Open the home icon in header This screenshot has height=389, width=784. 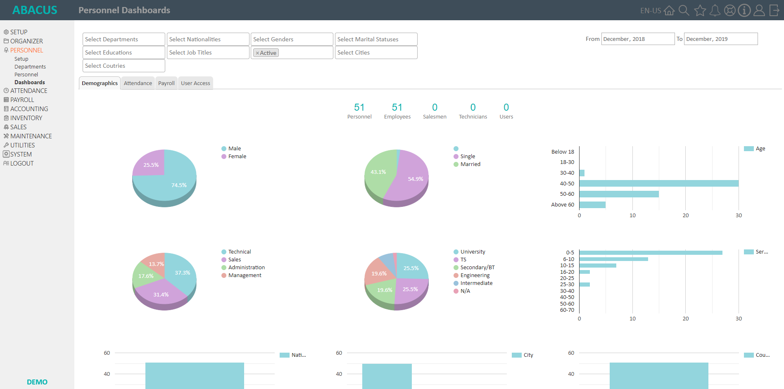point(669,10)
